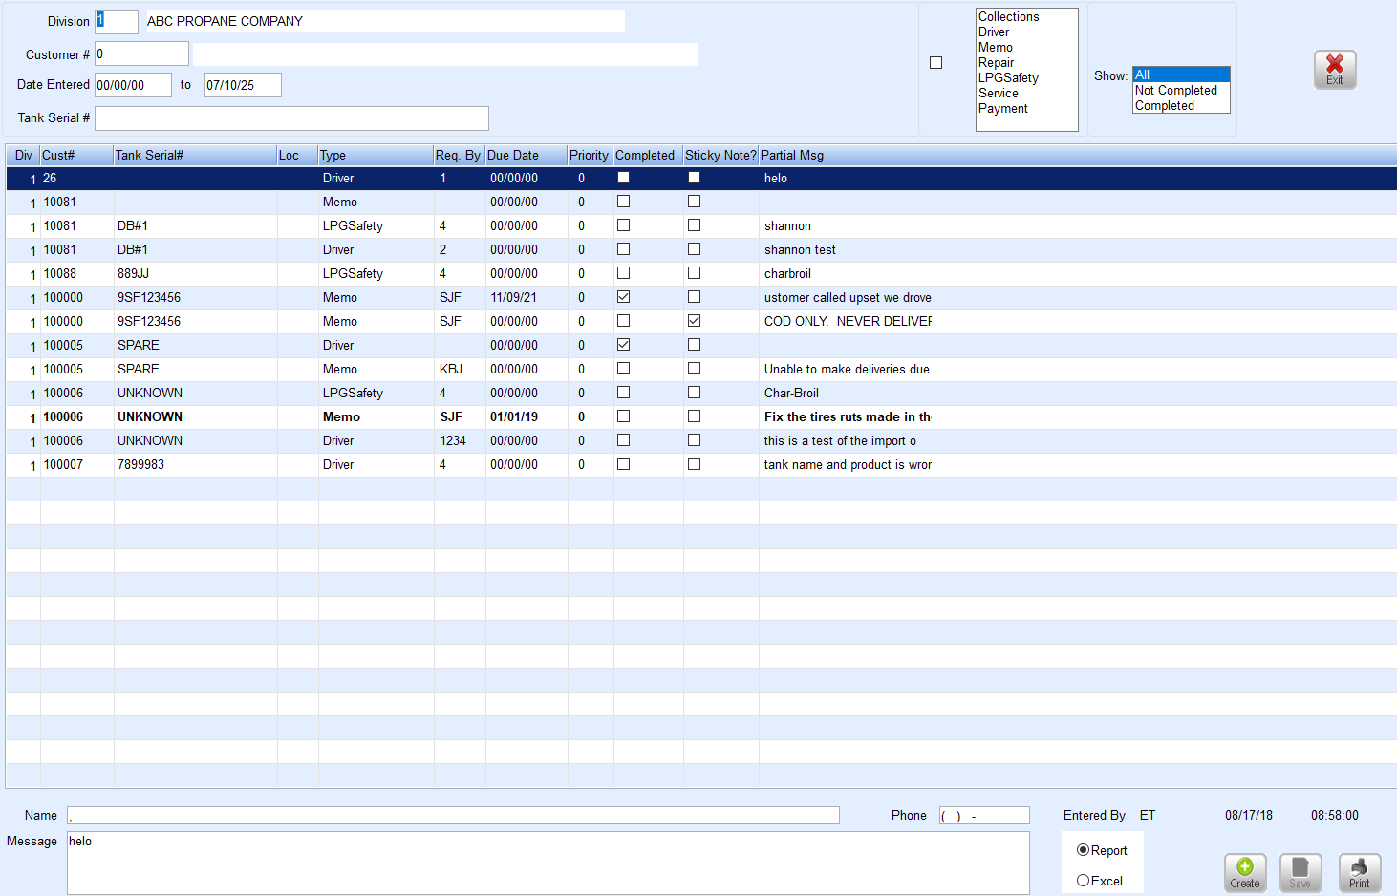The height and width of the screenshot is (896, 1397).
Task: Select the Excel radio button
Action: [x=1083, y=881]
